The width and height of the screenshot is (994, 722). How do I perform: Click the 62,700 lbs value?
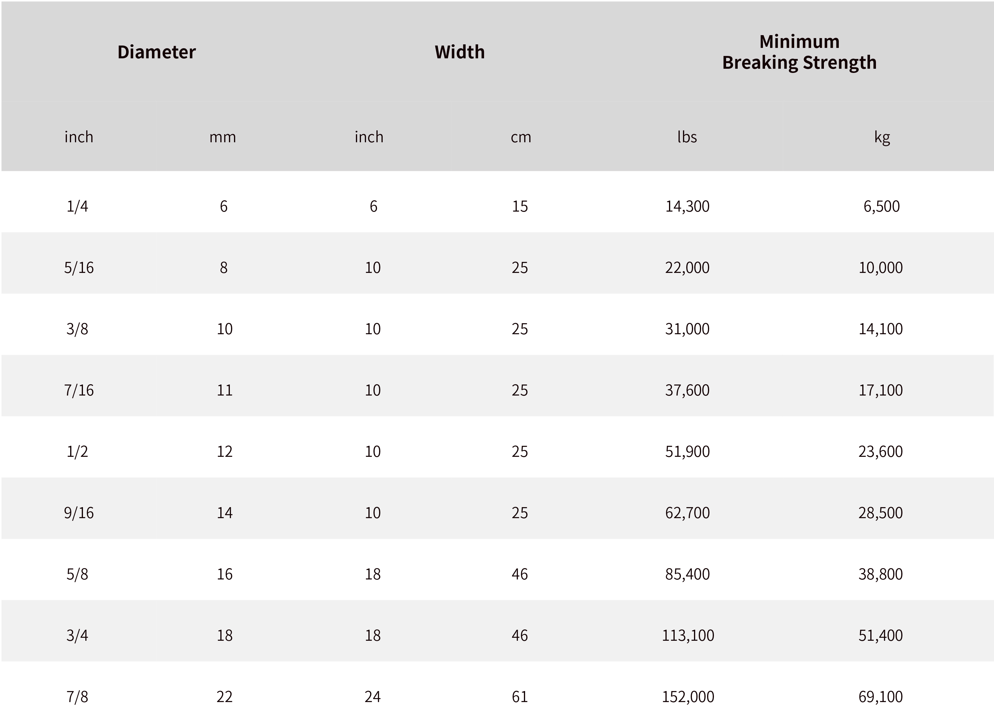pyautogui.click(x=687, y=513)
